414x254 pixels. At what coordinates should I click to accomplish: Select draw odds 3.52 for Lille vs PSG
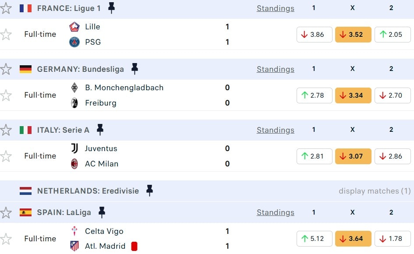[353, 35]
